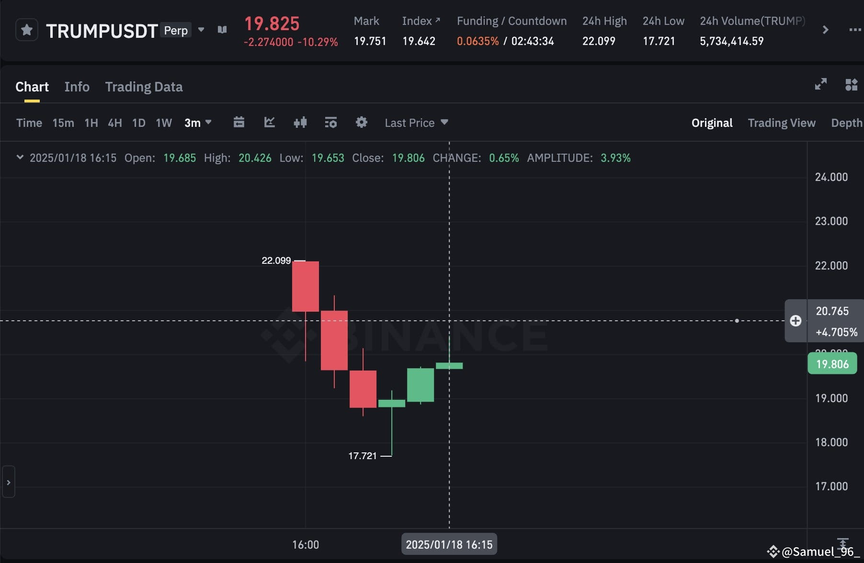Open the calendar date-range icon

coord(239,123)
